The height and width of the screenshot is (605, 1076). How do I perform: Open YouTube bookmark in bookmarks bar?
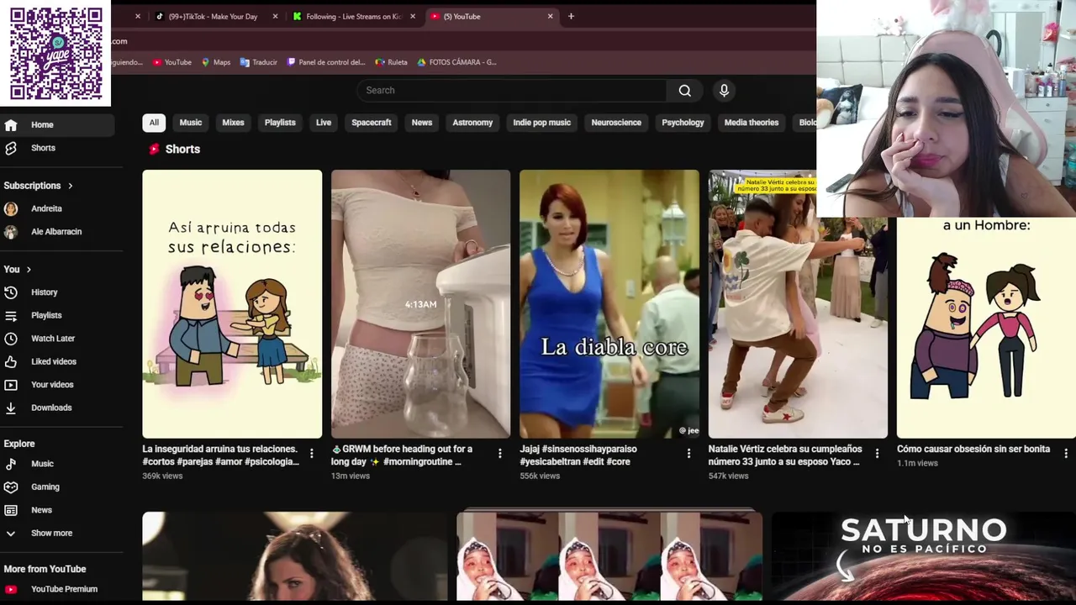pyautogui.click(x=171, y=62)
